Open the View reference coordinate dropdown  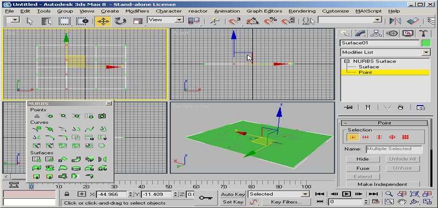(166, 20)
